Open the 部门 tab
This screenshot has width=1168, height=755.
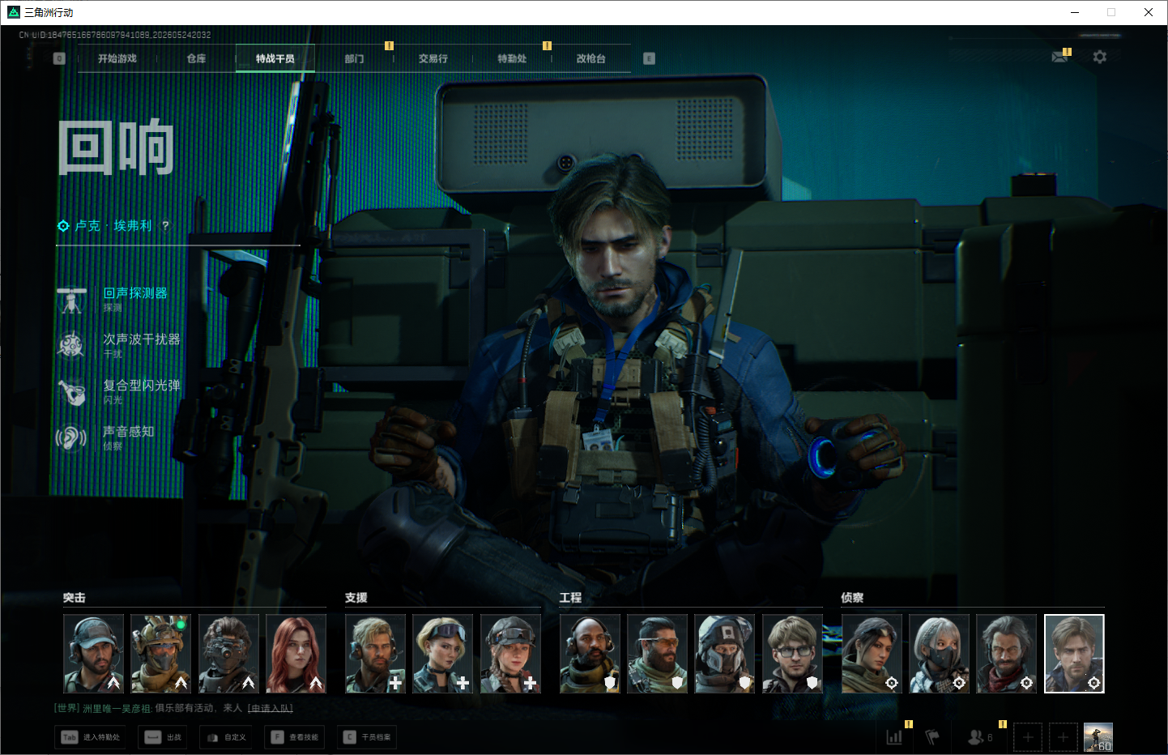pyautogui.click(x=354, y=58)
